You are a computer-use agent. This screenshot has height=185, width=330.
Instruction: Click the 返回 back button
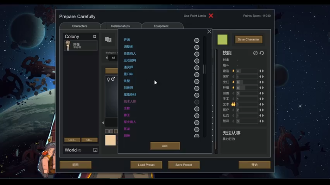75,165
